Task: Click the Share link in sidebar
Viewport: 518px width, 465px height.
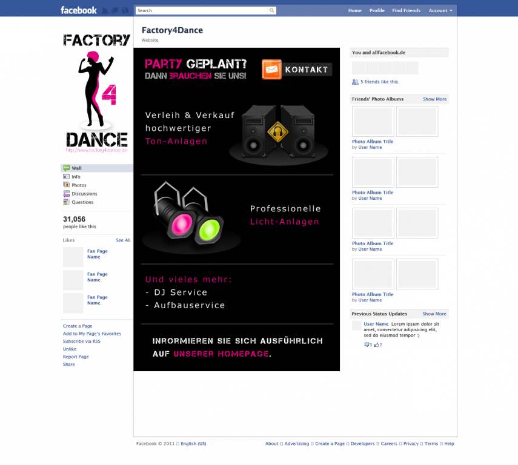Action: point(68,364)
